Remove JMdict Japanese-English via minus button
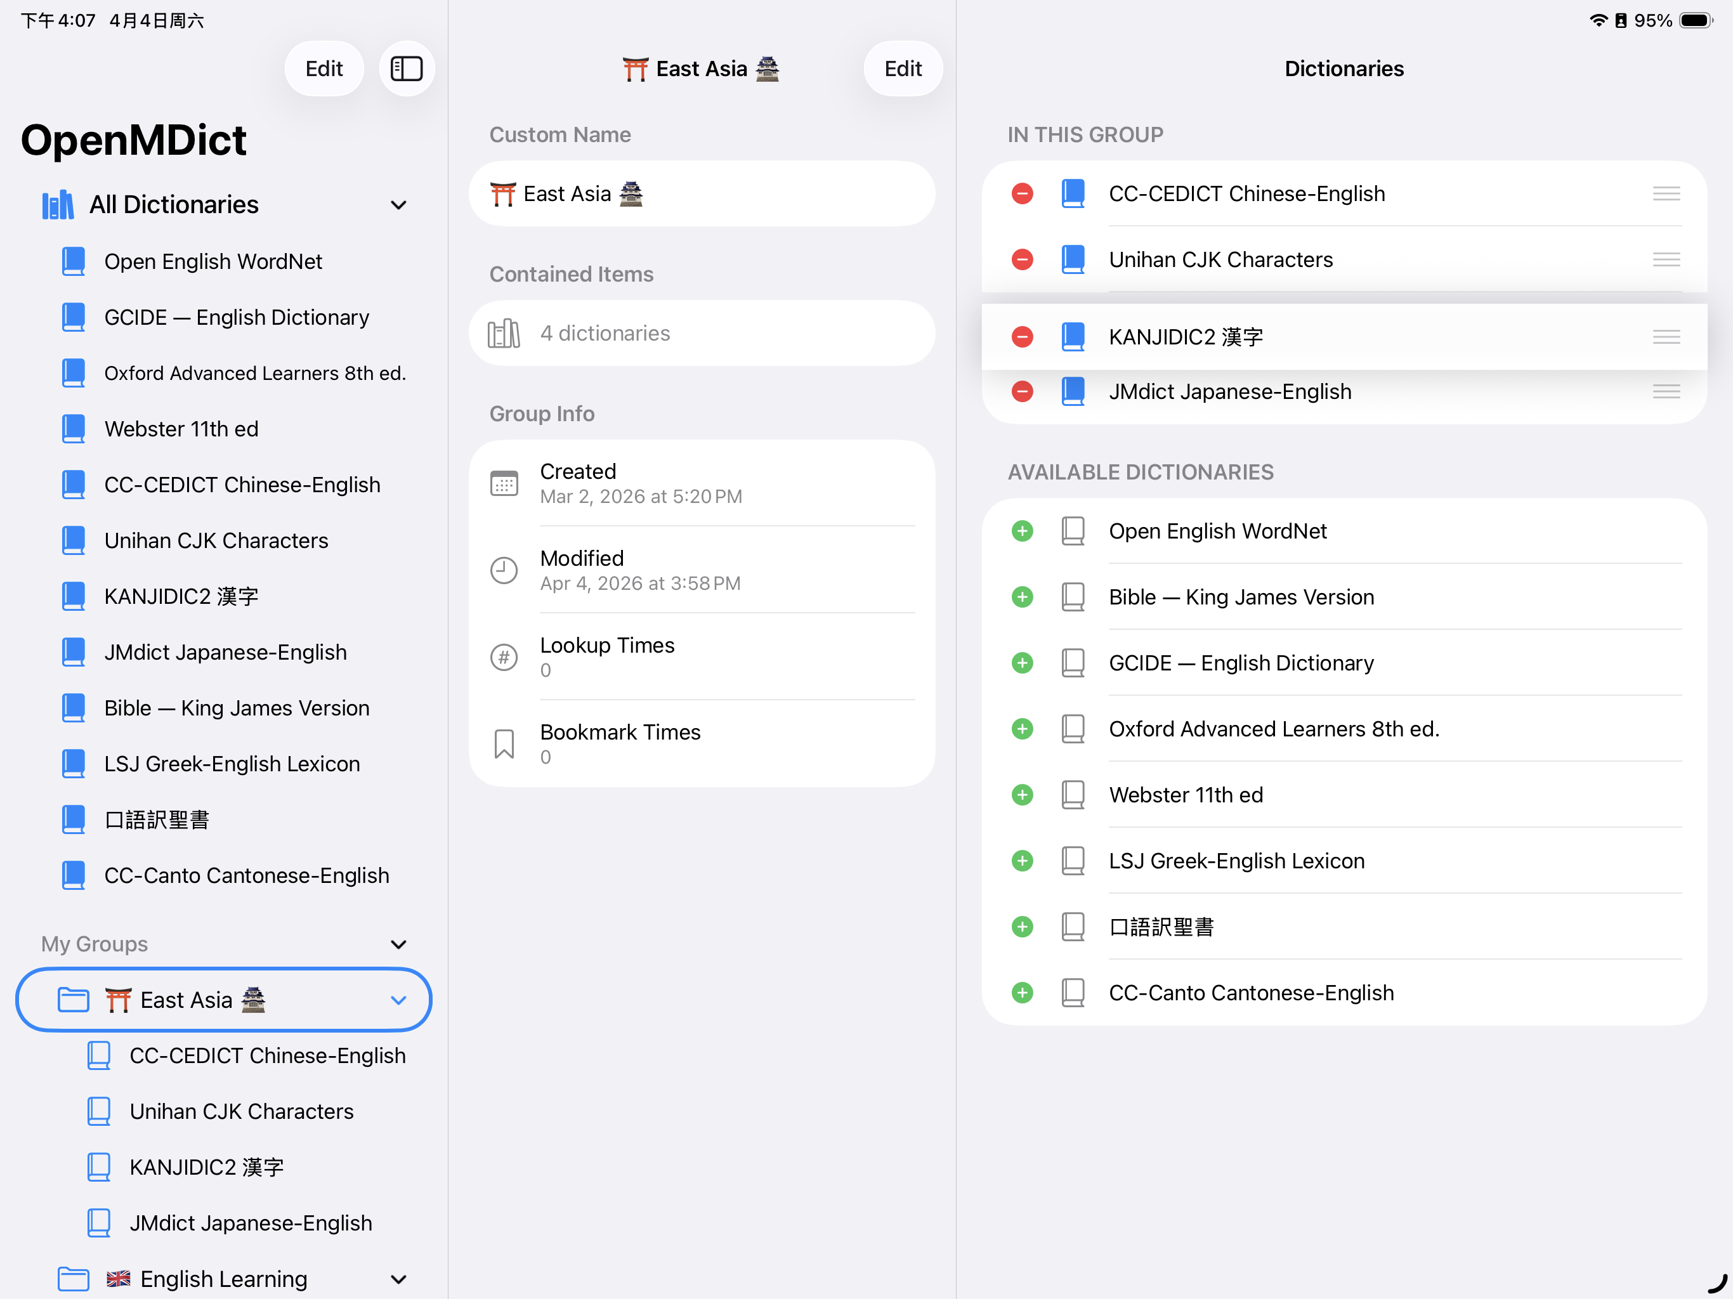The width and height of the screenshot is (1733, 1299). tap(1022, 391)
